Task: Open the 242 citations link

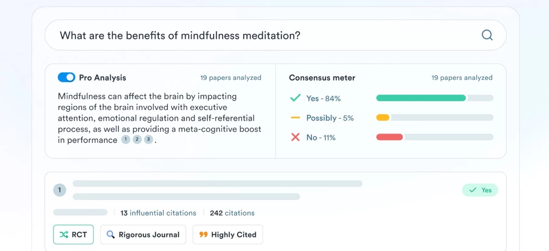Action: click(232, 213)
